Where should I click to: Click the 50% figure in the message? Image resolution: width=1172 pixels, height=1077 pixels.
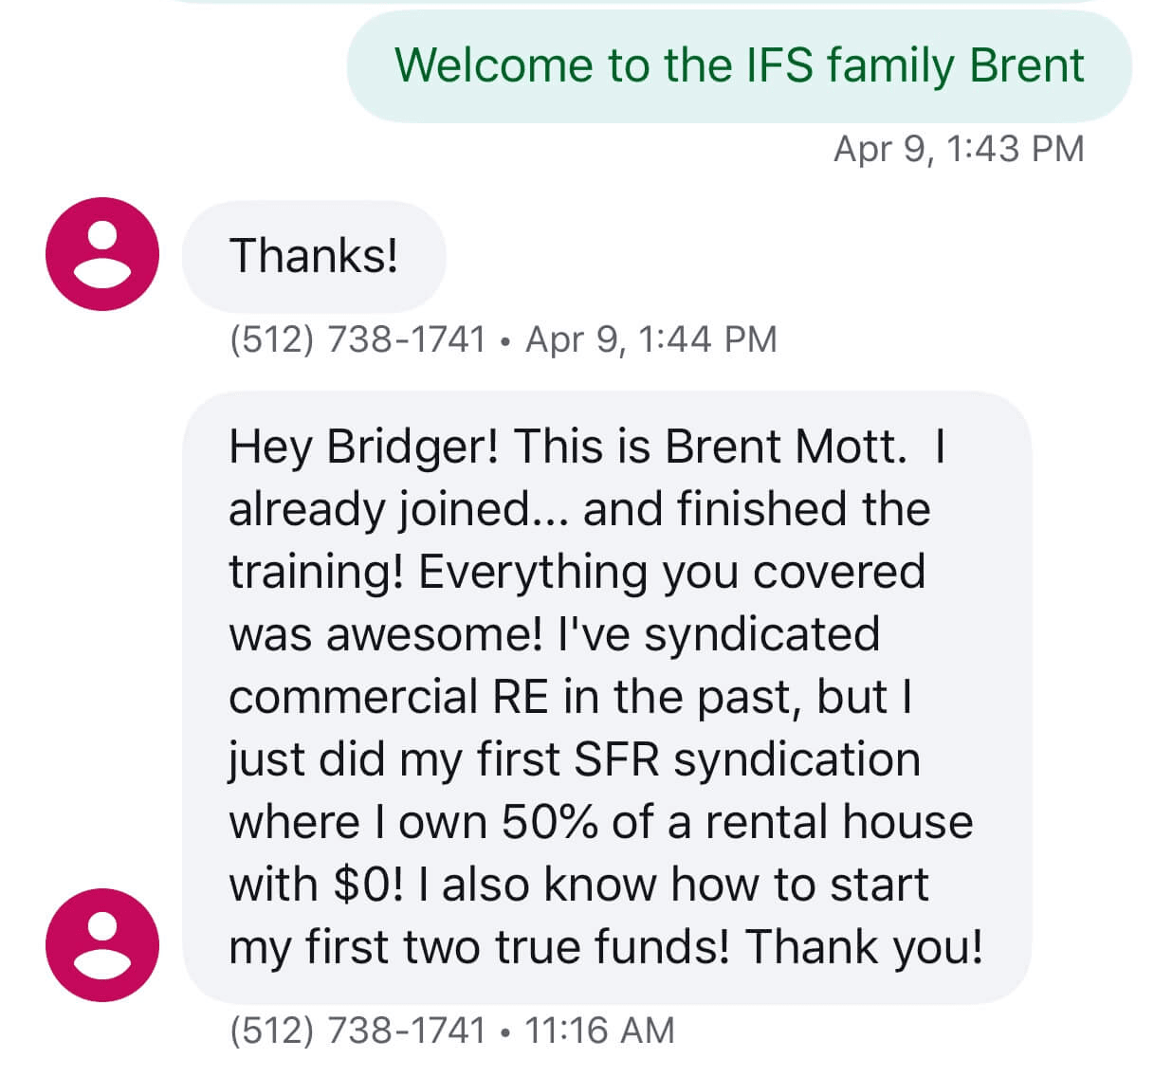point(550,822)
